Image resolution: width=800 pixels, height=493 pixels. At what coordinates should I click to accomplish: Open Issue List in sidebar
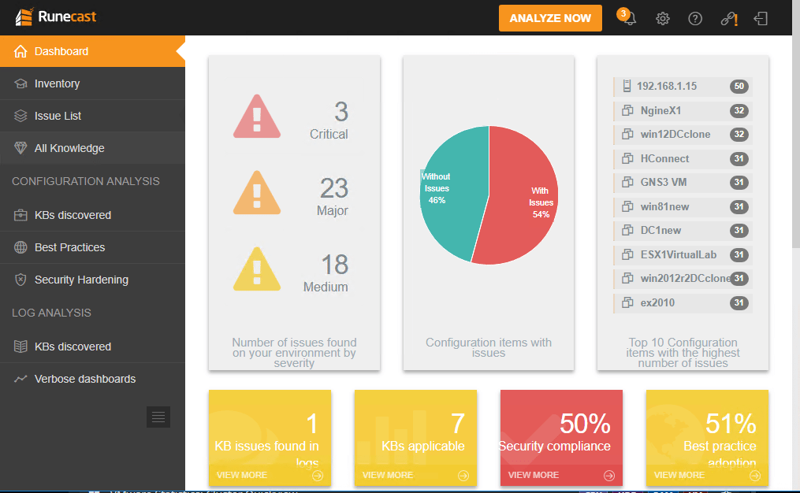[x=92, y=116]
